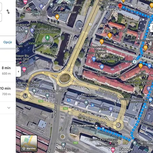Open the Vaterlandsparken park marker
153x153 pixels.
click(48, 38)
